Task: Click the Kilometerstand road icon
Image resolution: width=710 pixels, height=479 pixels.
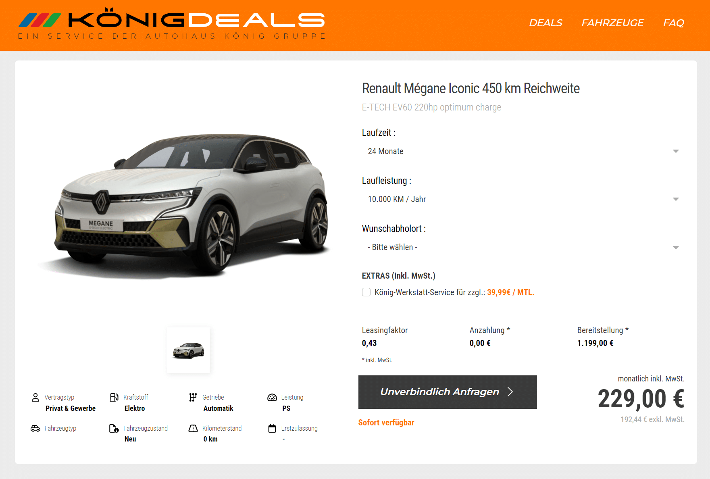Action: (x=193, y=428)
